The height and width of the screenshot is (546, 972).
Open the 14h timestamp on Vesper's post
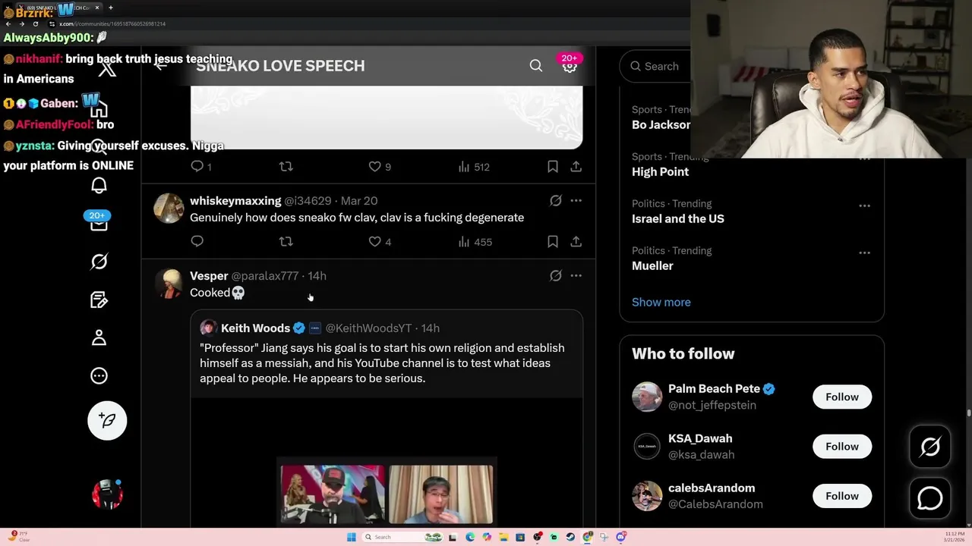pyautogui.click(x=317, y=276)
